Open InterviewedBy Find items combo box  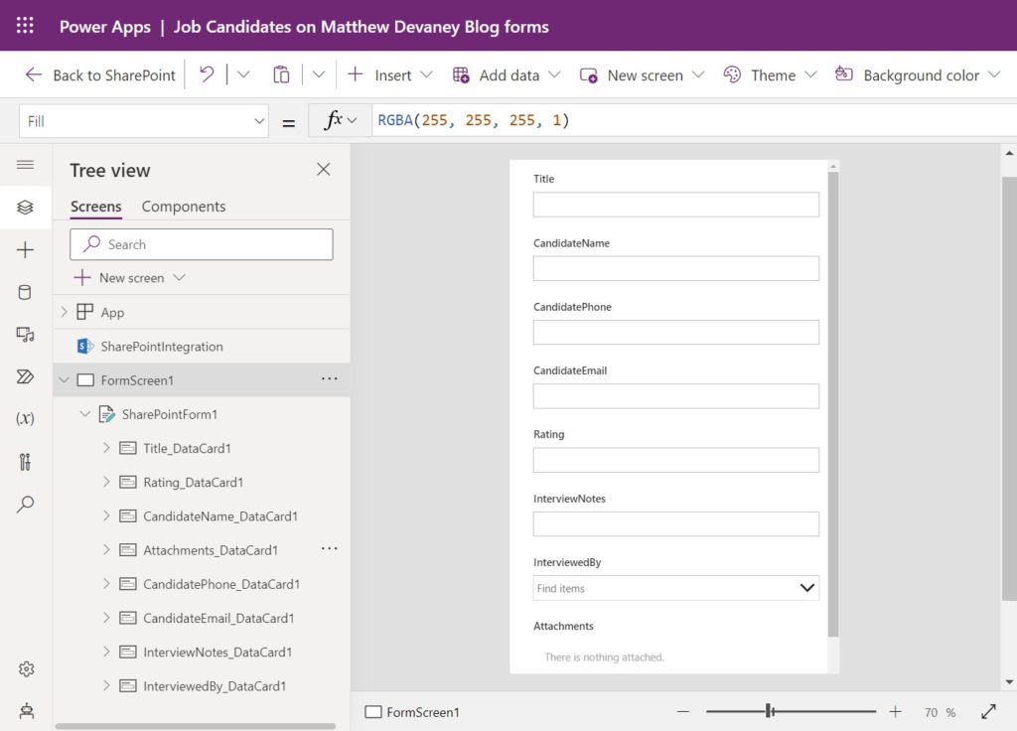[675, 588]
